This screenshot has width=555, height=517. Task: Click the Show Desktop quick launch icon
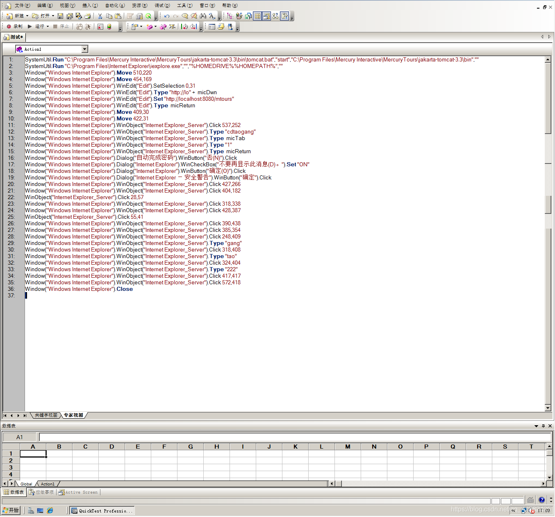click(40, 510)
